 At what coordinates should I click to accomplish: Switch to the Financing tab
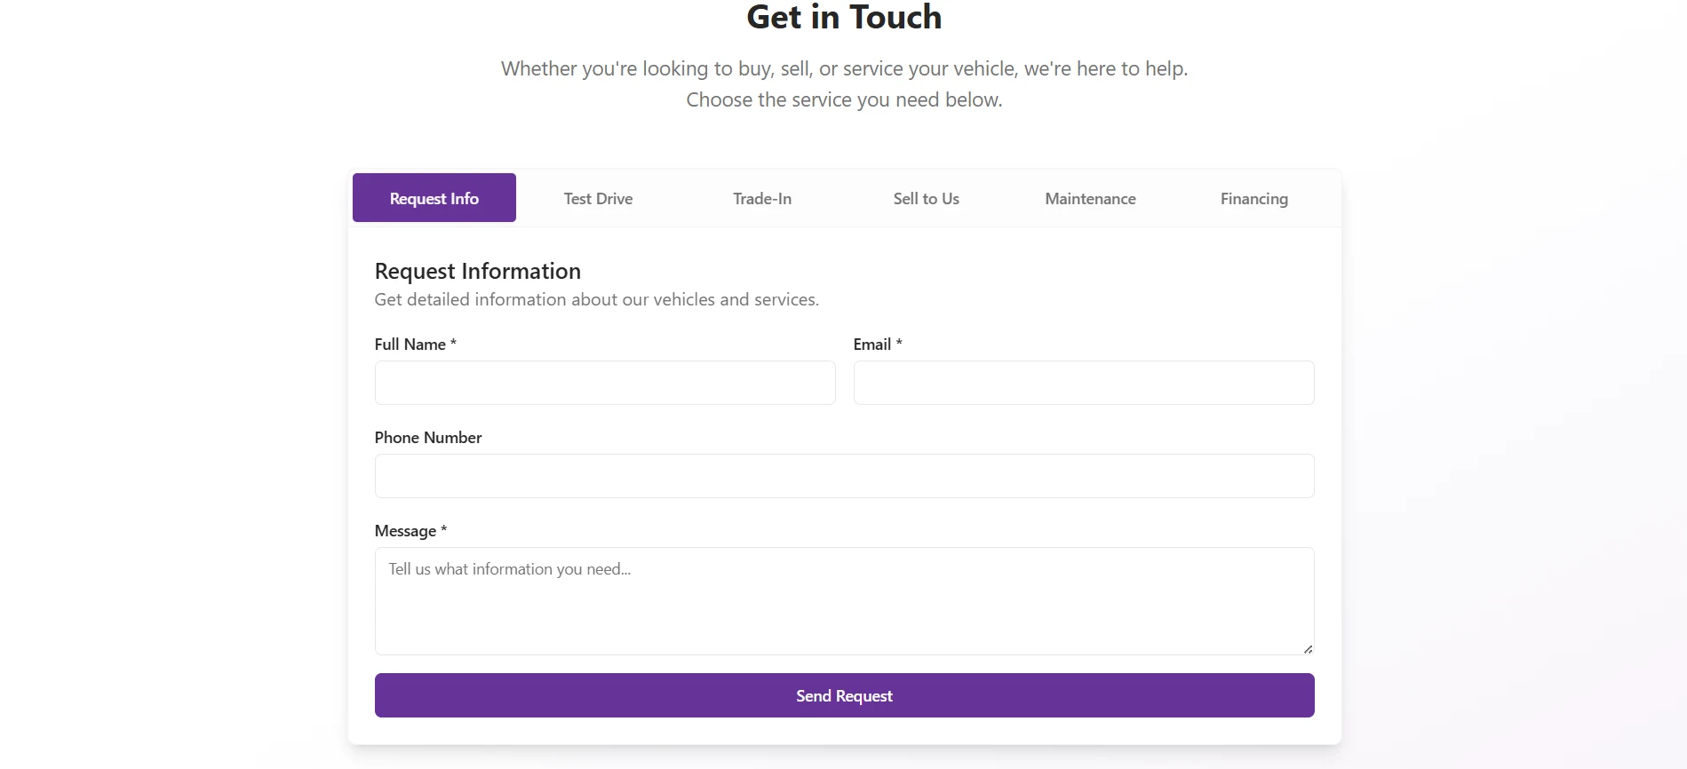pyautogui.click(x=1253, y=198)
